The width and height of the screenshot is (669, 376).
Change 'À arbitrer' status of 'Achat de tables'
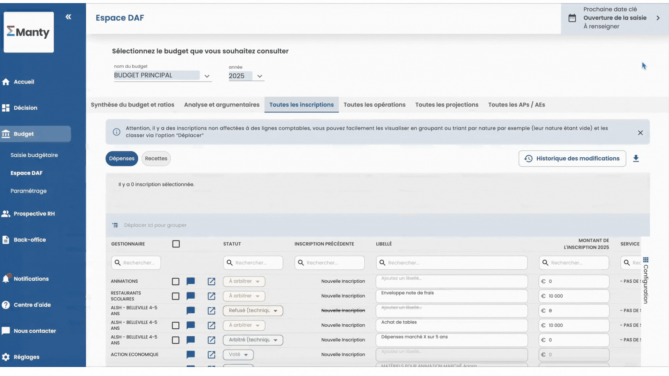244,325
